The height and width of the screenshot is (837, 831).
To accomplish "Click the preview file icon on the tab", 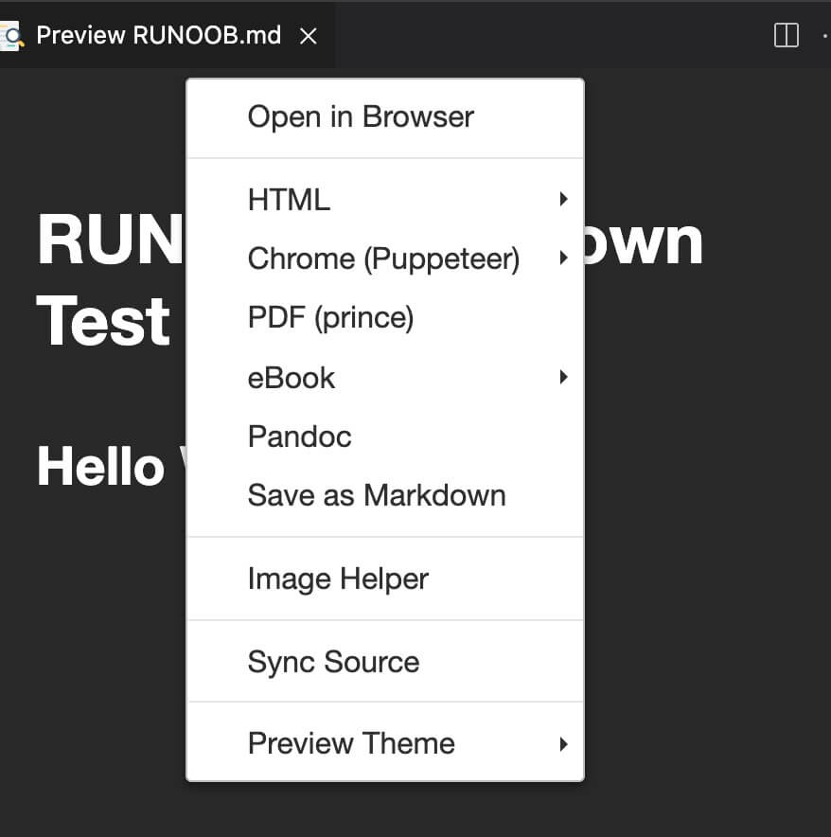I will tap(12, 36).
